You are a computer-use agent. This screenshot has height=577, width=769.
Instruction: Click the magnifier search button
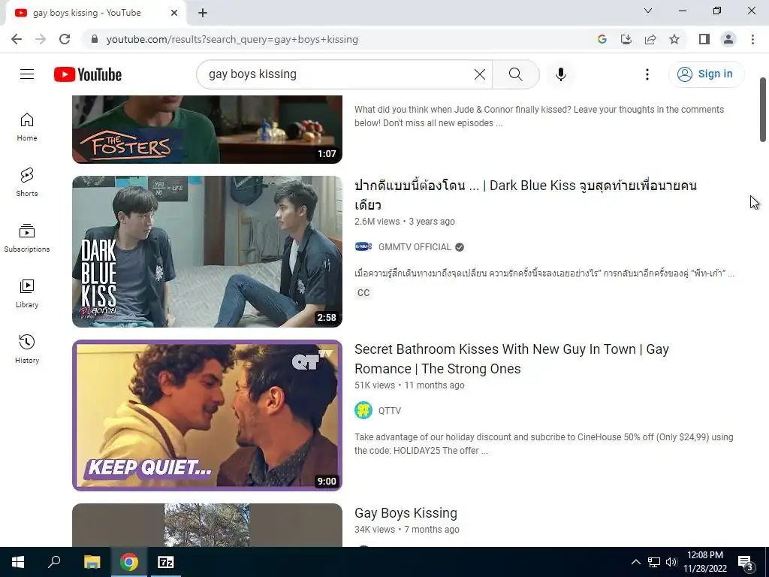[515, 74]
